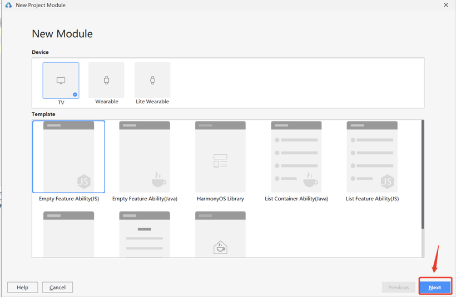The height and width of the screenshot is (297, 456).
Task: Click the 'Wearable' label under the watch icon
Action: click(107, 102)
